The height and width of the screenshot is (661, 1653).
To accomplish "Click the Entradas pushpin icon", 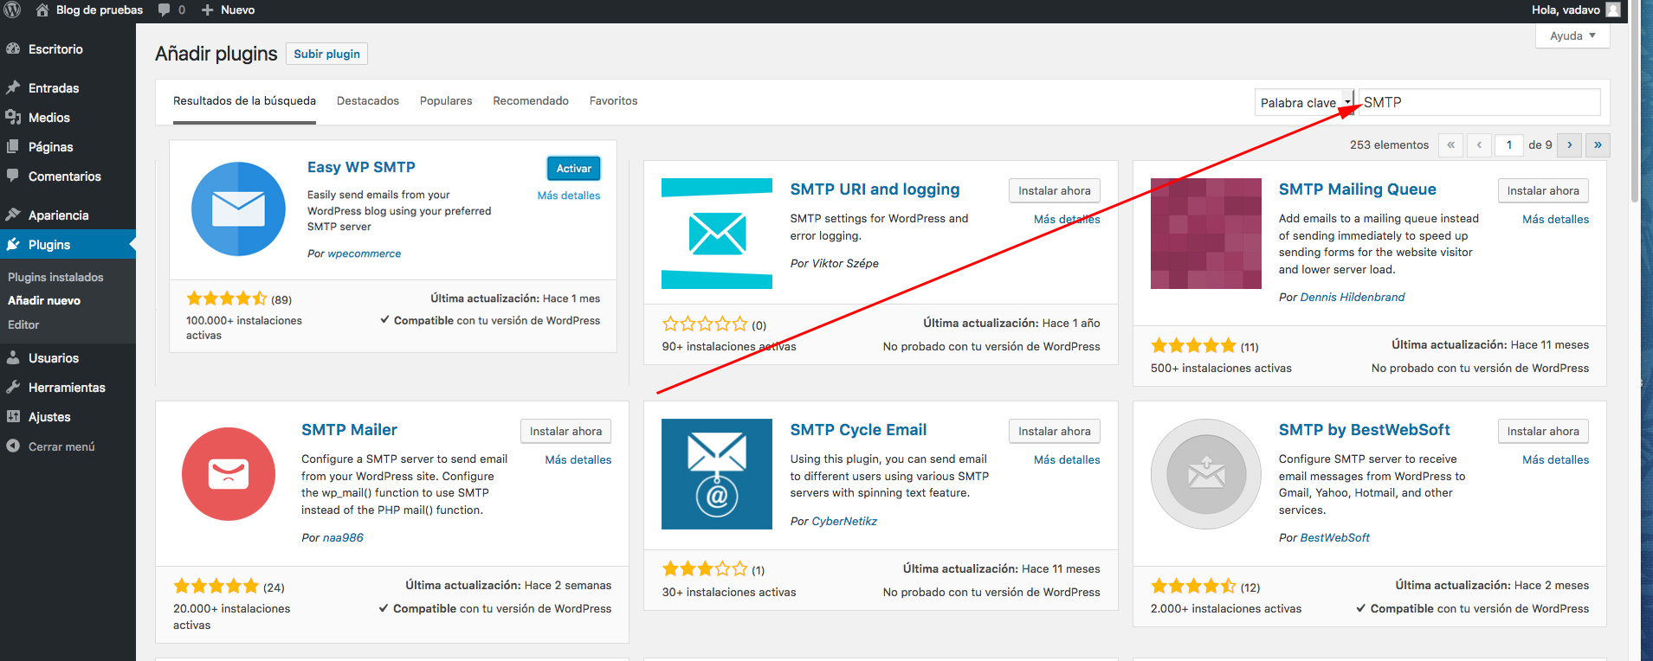I will (13, 88).
